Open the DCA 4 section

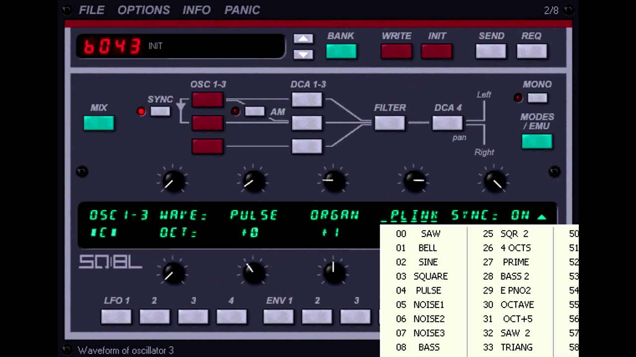448,123
